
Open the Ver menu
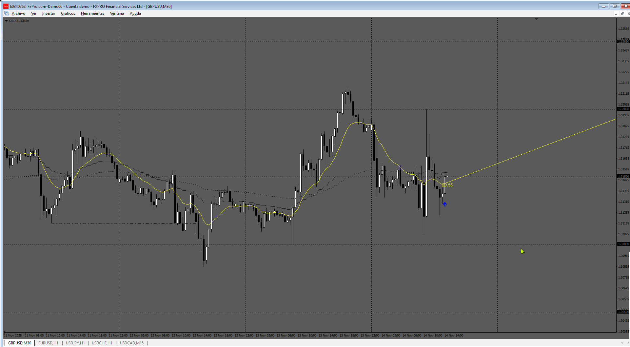34,13
